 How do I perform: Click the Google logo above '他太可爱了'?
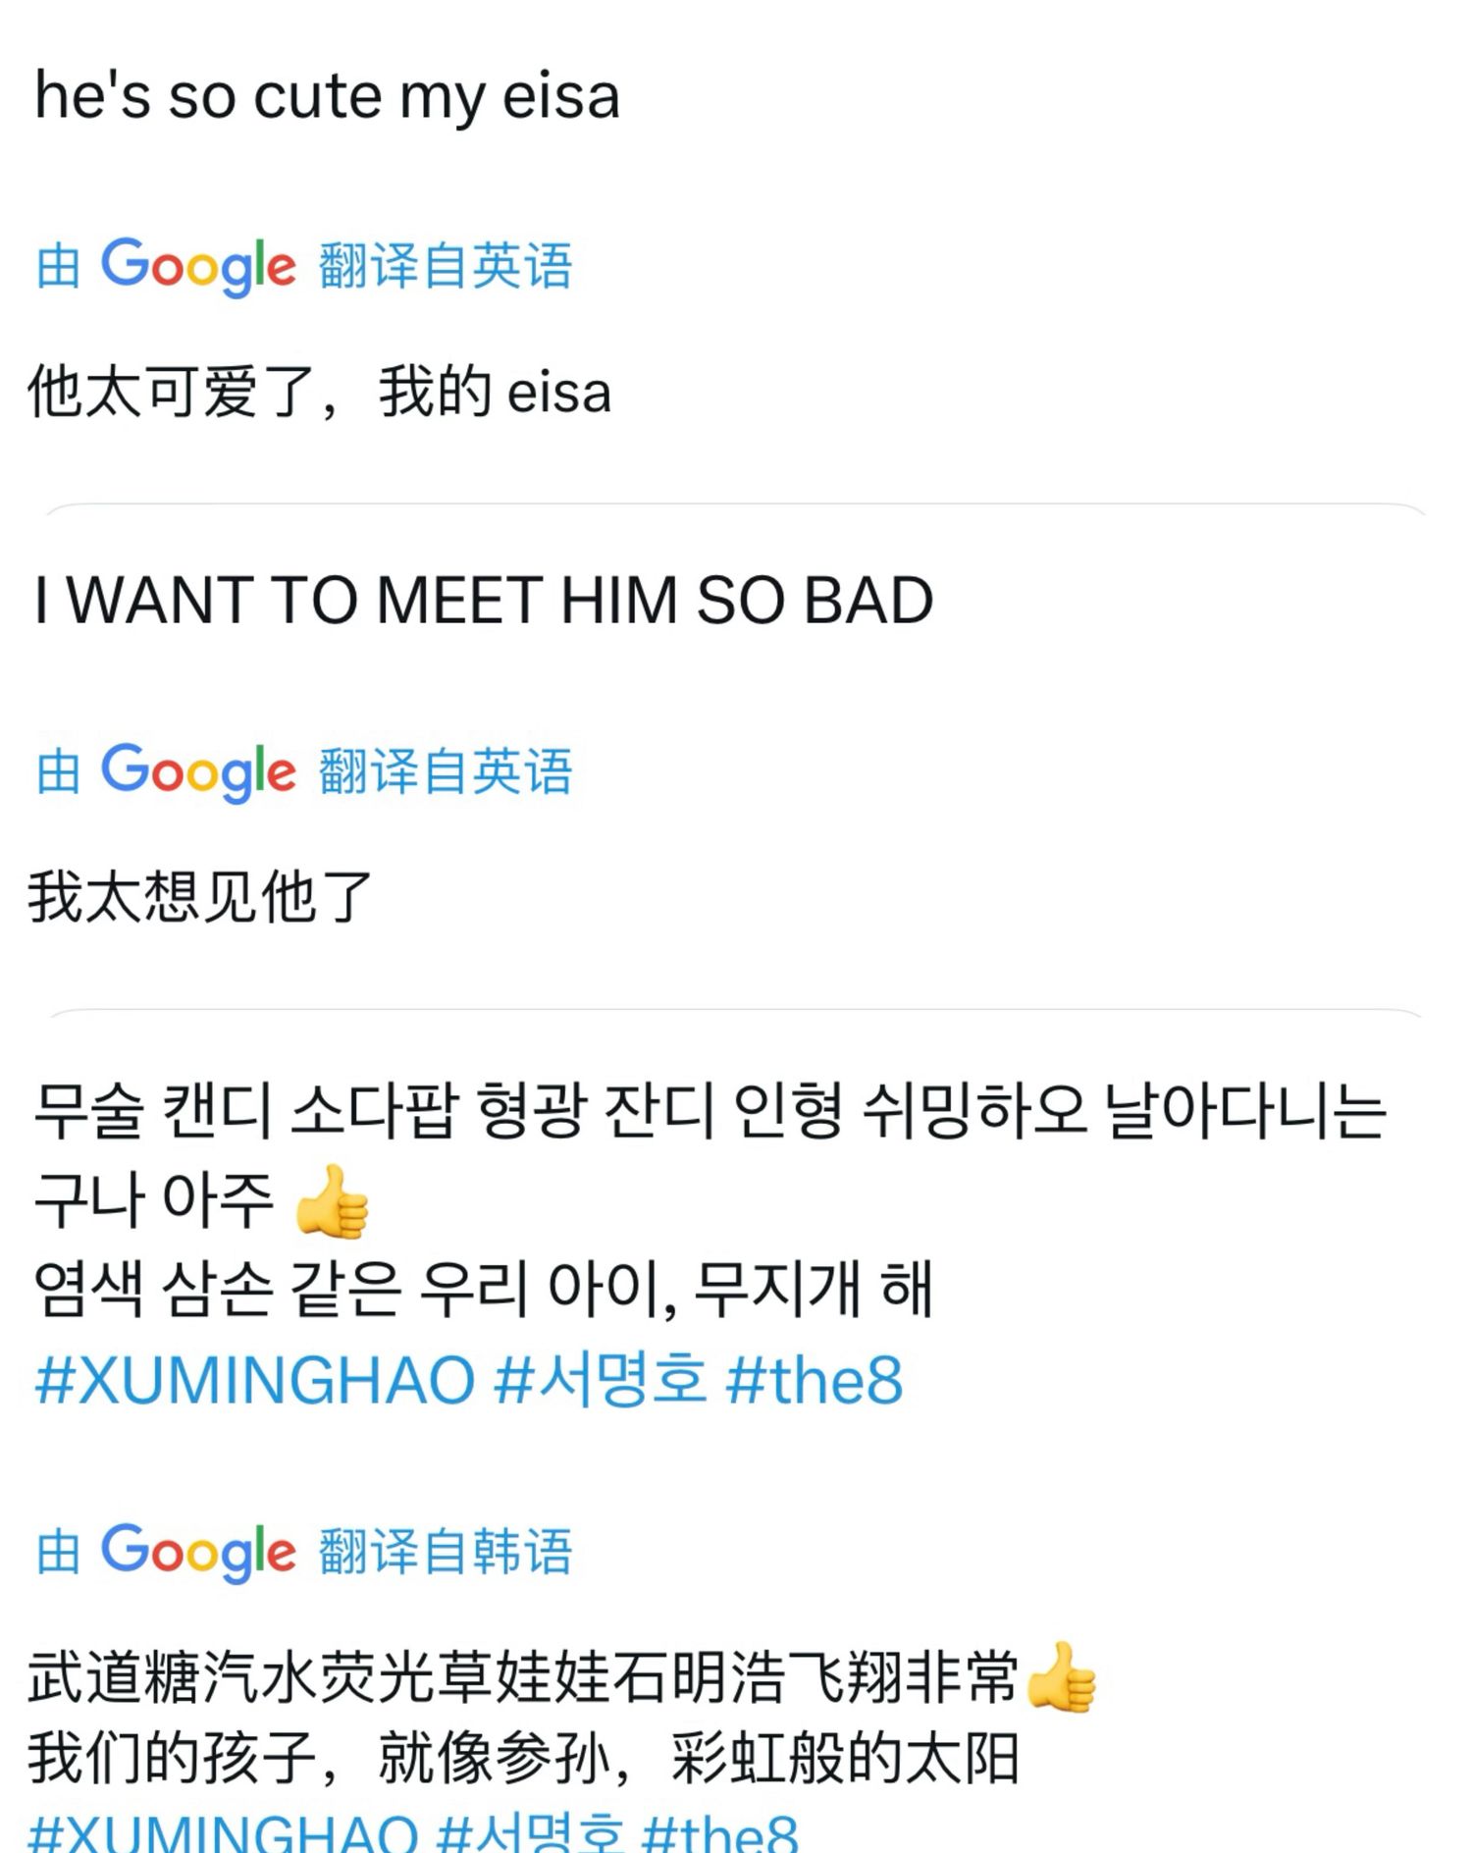[198, 266]
